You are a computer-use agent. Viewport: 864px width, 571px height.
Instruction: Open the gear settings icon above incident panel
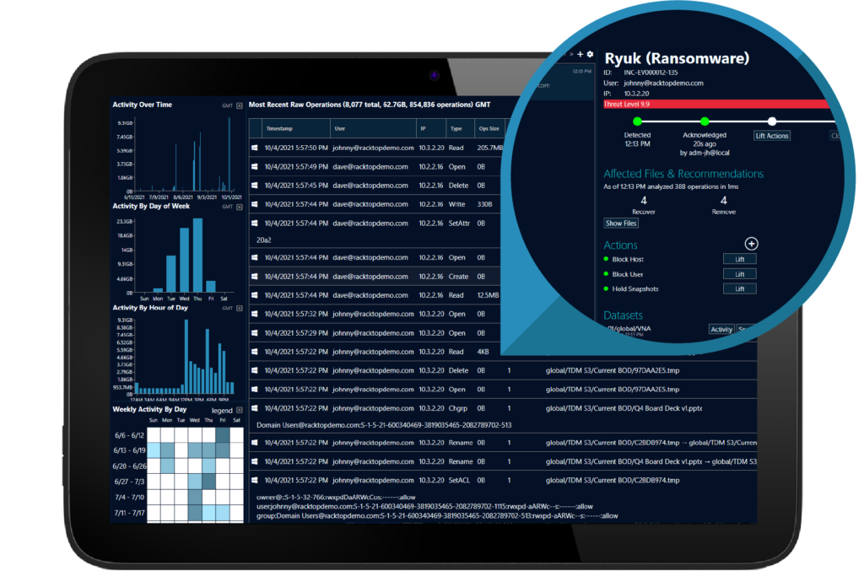(x=590, y=54)
